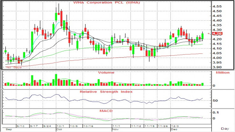235x132 pixels.
Task: Click the red 4.26 current price tag
Action: (x=217, y=33)
